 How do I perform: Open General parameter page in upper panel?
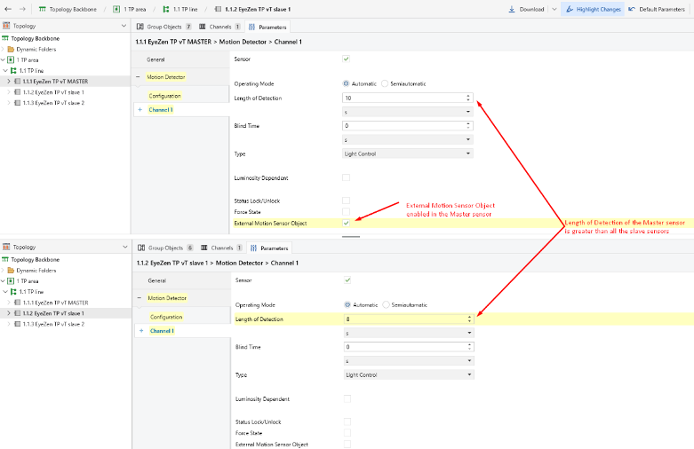(156, 59)
